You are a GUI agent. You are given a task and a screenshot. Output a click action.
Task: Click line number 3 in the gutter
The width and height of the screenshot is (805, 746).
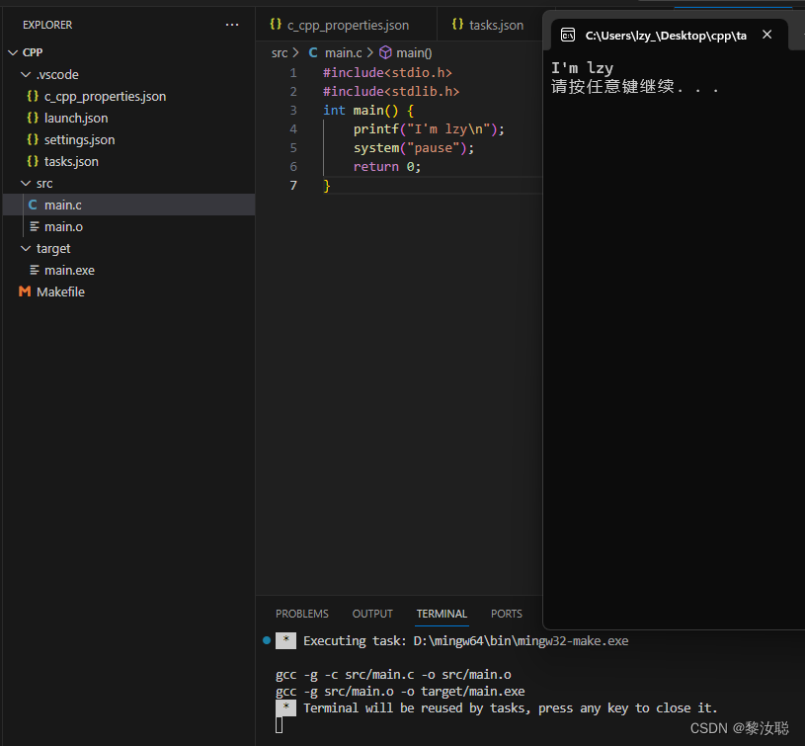click(x=293, y=111)
